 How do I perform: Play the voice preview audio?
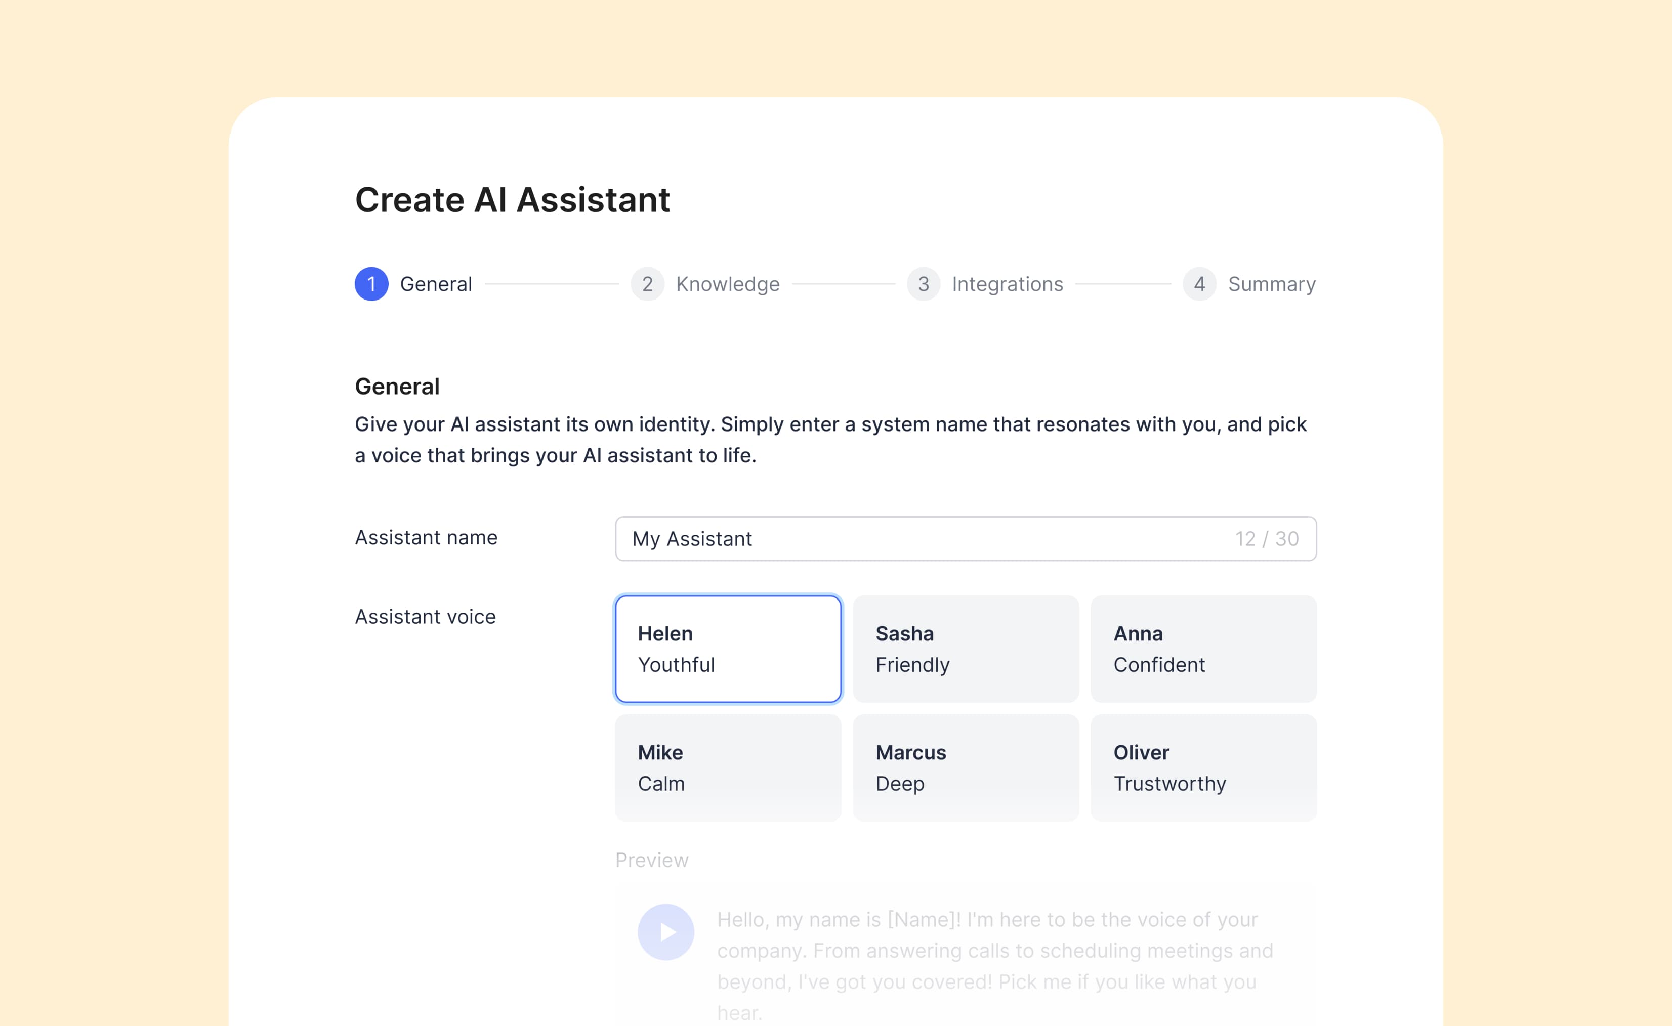pos(665,932)
